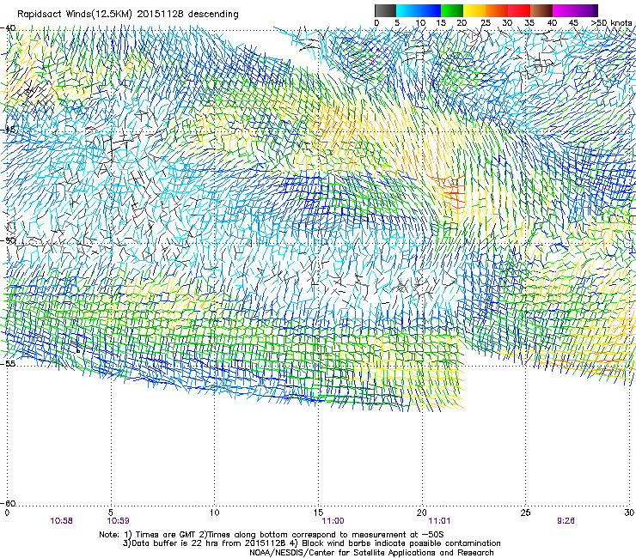The width and height of the screenshot is (636, 558).
Task: Click the red 30-35 knots legend swatch
Action: point(519,10)
